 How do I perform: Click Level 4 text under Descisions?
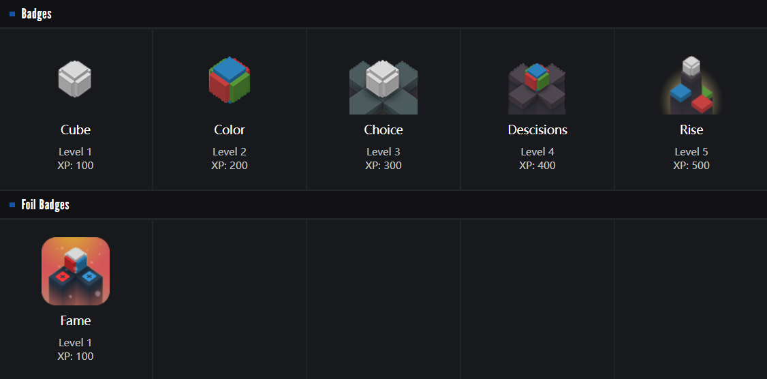click(x=537, y=152)
